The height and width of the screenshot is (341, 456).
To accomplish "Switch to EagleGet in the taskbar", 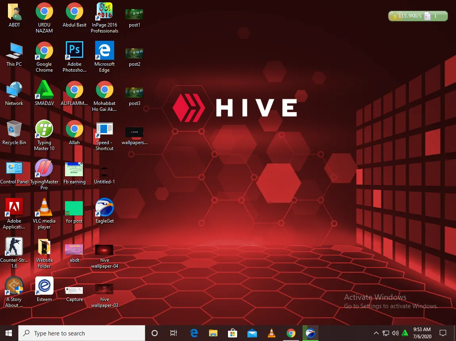I will pos(310,333).
